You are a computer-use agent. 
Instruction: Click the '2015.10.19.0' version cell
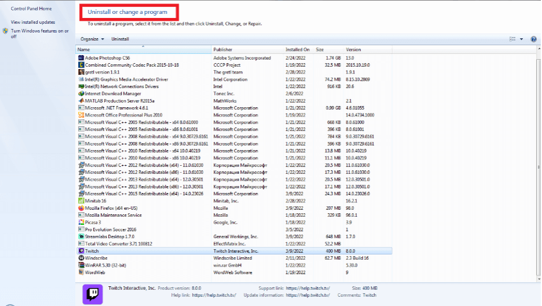pyautogui.click(x=358, y=65)
